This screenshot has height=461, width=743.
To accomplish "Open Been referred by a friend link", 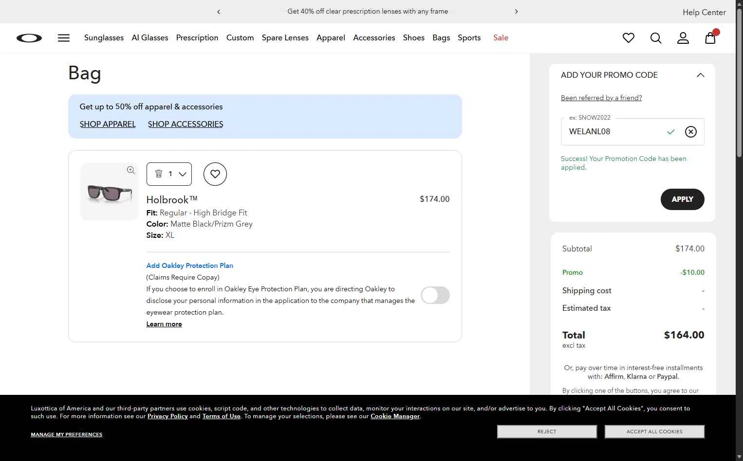I will 601,98.
